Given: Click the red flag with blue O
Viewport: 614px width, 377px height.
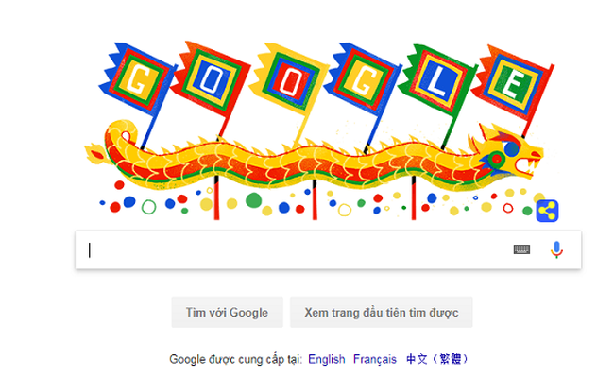Looking at the screenshot, I should pos(211,78).
